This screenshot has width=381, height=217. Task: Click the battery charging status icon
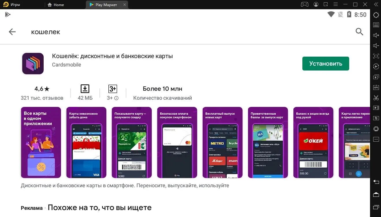click(x=349, y=14)
